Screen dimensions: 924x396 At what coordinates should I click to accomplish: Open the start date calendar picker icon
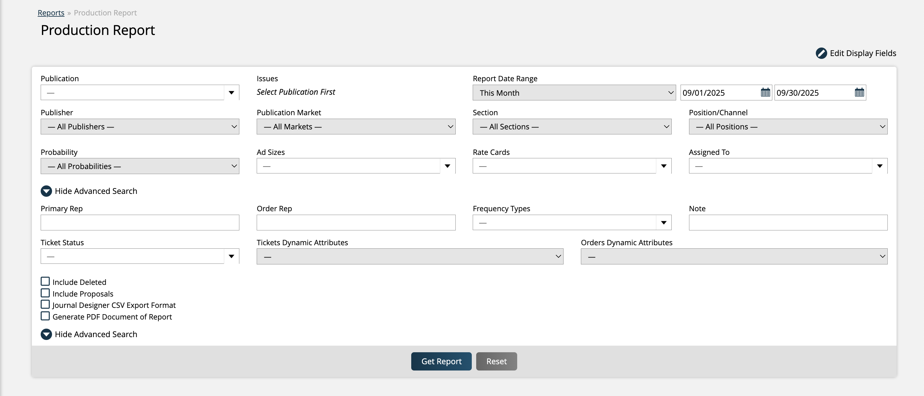point(765,93)
